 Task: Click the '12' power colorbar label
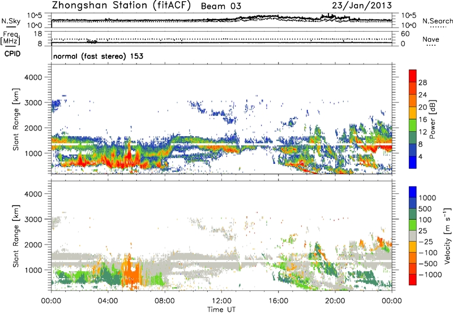[422, 132]
